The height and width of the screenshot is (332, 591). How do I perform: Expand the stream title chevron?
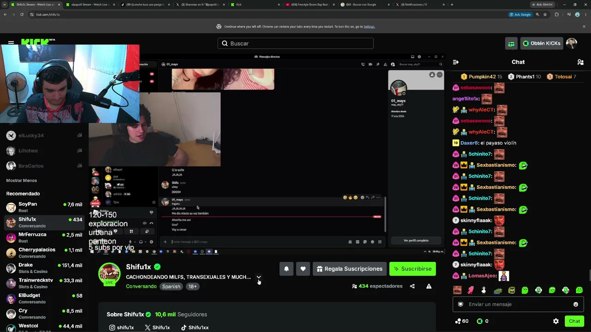coord(259,277)
